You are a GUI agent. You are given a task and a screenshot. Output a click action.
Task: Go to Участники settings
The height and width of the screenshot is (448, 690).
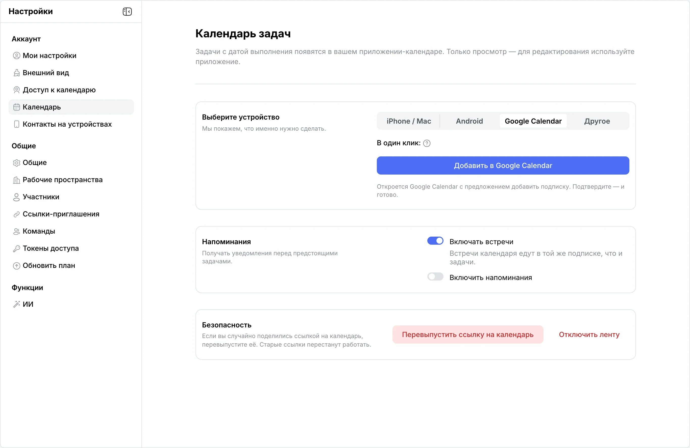click(x=71, y=197)
